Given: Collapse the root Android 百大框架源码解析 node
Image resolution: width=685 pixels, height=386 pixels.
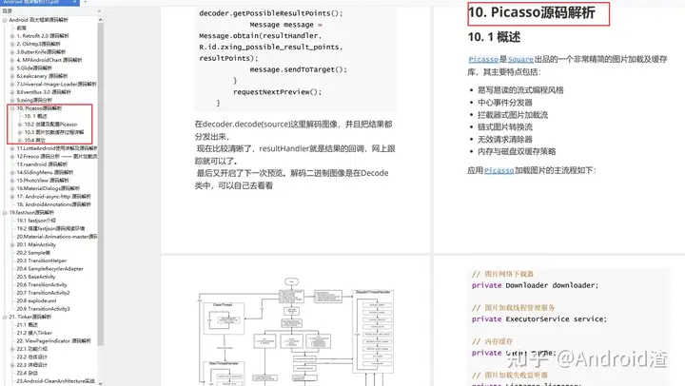Looking at the screenshot, I should pyautogui.click(x=5, y=20).
